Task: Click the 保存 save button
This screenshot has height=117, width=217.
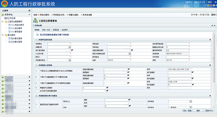Action: (x=198, y=111)
